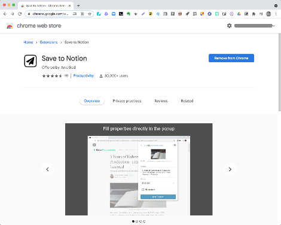281x225 pixels.
Task: Click the teal pen extension icon
Action: [x=99, y=14]
